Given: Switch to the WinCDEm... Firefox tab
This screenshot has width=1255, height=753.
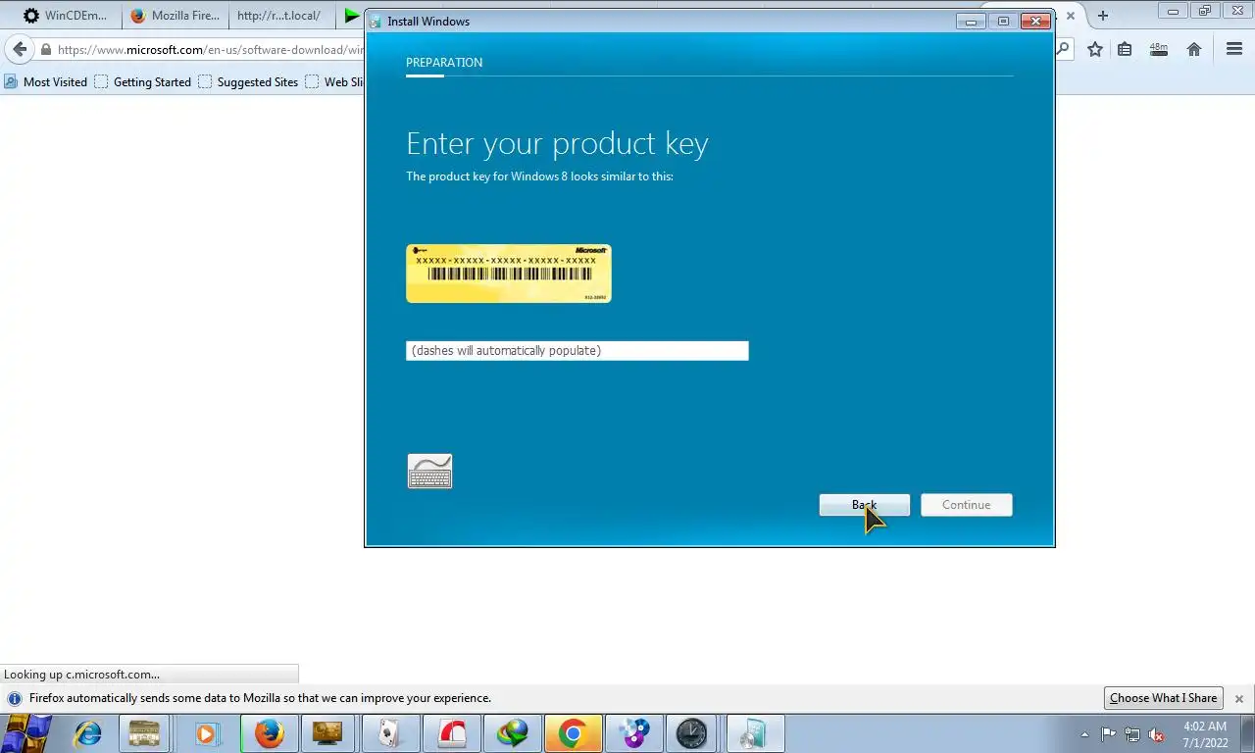Looking at the screenshot, I should tap(65, 16).
